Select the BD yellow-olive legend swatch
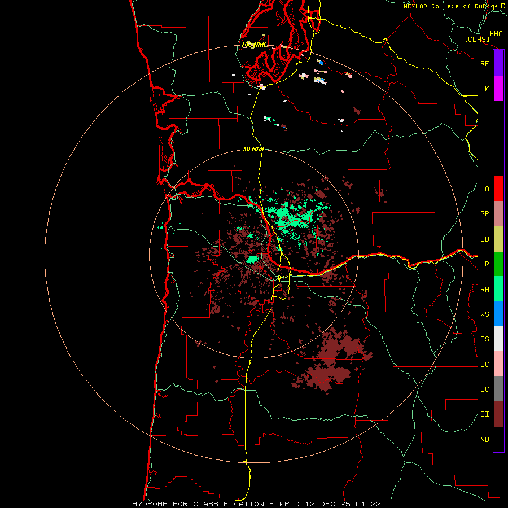Image resolution: width=508 pixels, height=508 pixels. (498, 239)
